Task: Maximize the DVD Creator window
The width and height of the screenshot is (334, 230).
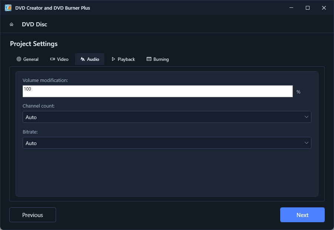Action: click(308, 8)
